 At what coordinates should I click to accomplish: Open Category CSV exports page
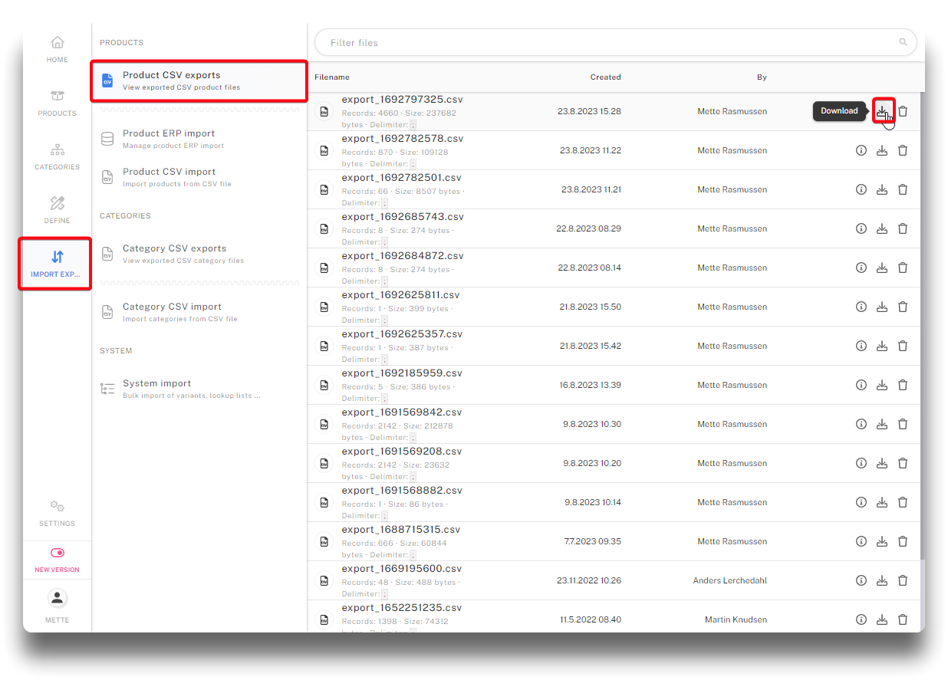(x=174, y=254)
